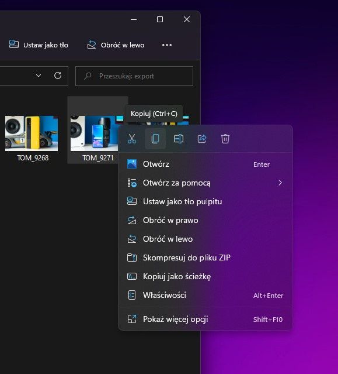Select Kopiuj jako ścieżkę
Image resolution: width=338 pixels, height=374 pixels.
click(x=205, y=276)
